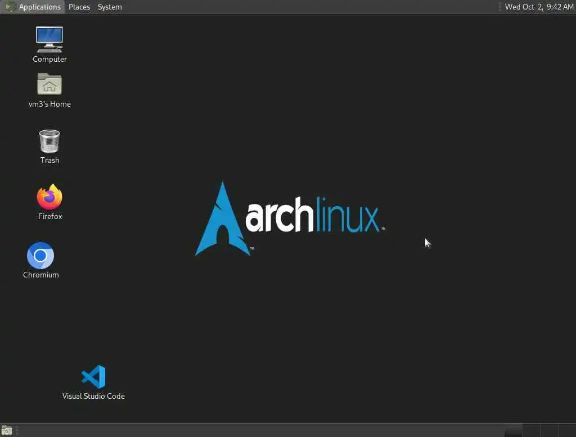Select the Chromium desktop icon

point(40,260)
